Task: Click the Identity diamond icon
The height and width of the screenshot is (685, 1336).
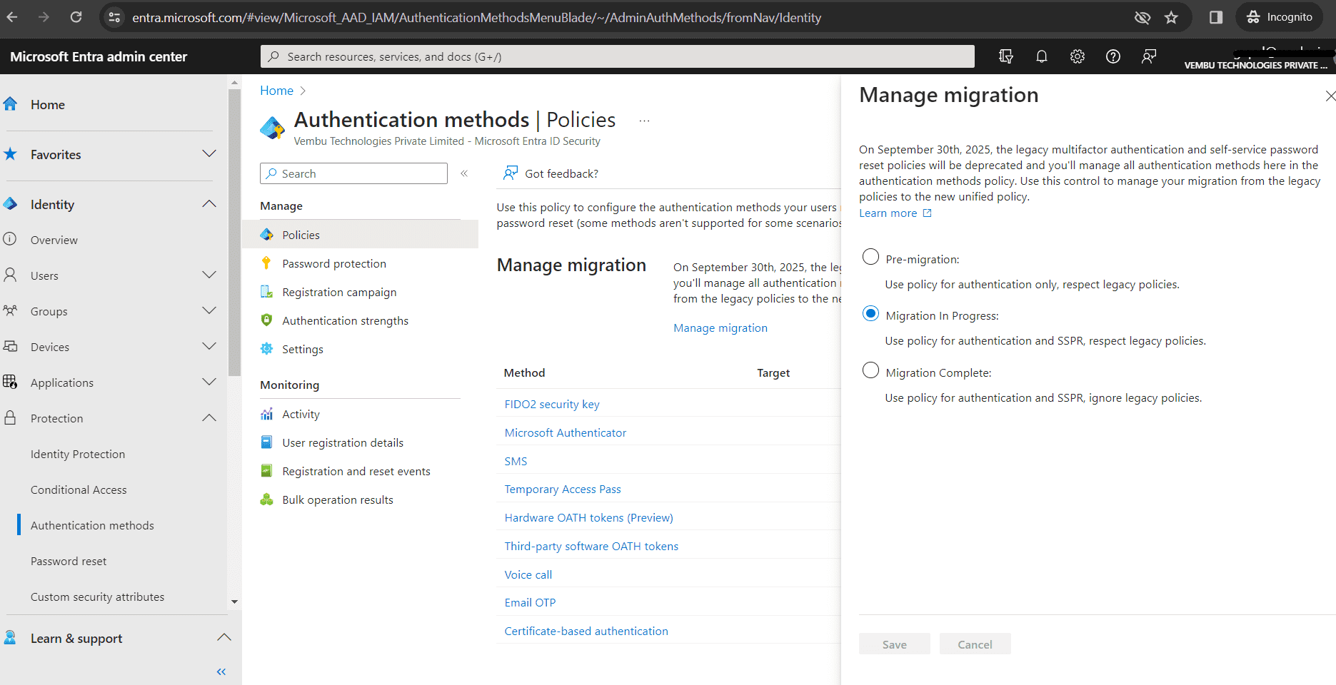Action: point(10,204)
